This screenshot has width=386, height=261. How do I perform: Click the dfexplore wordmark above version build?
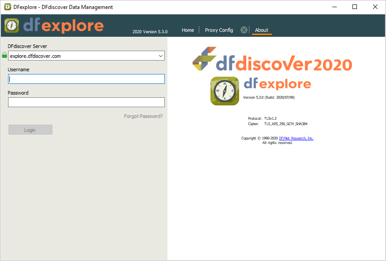pyautogui.click(x=277, y=84)
